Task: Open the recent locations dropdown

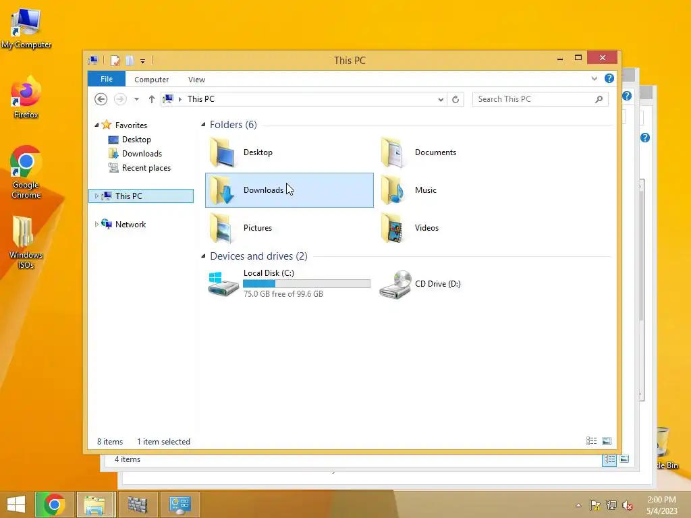Action: (136, 99)
